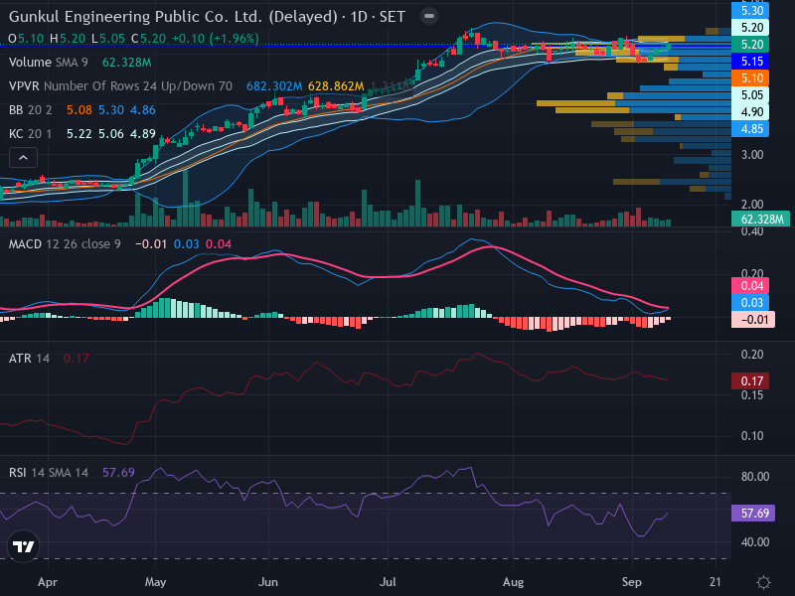Select the MACD 12 26 close 9 legend

pos(120,244)
